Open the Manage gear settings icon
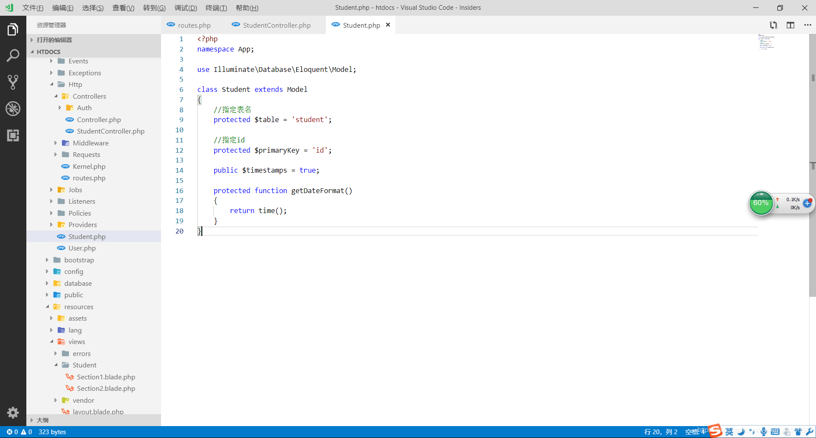Image resolution: width=816 pixels, height=438 pixels. (13, 412)
